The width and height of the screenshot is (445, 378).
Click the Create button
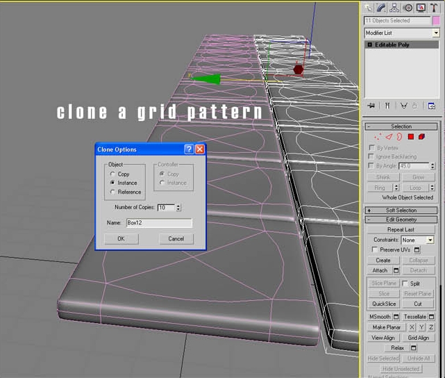point(383,261)
